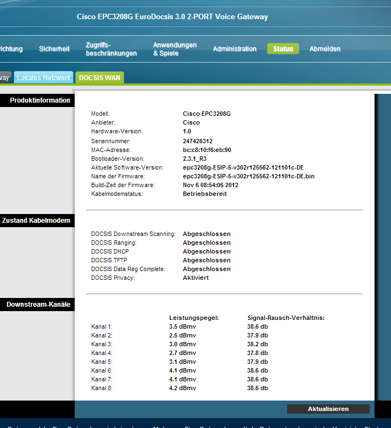
Task: Select the MAC address value bc:c8:10:f6:eb:90
Action: click(207, 150)
